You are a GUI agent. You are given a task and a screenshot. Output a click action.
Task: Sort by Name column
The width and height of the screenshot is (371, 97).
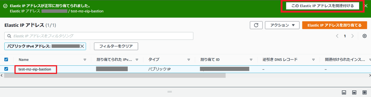(x=85, y=60)
